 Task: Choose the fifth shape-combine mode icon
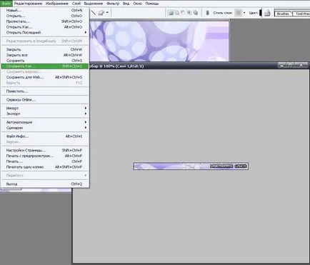[x=196, y=13]
